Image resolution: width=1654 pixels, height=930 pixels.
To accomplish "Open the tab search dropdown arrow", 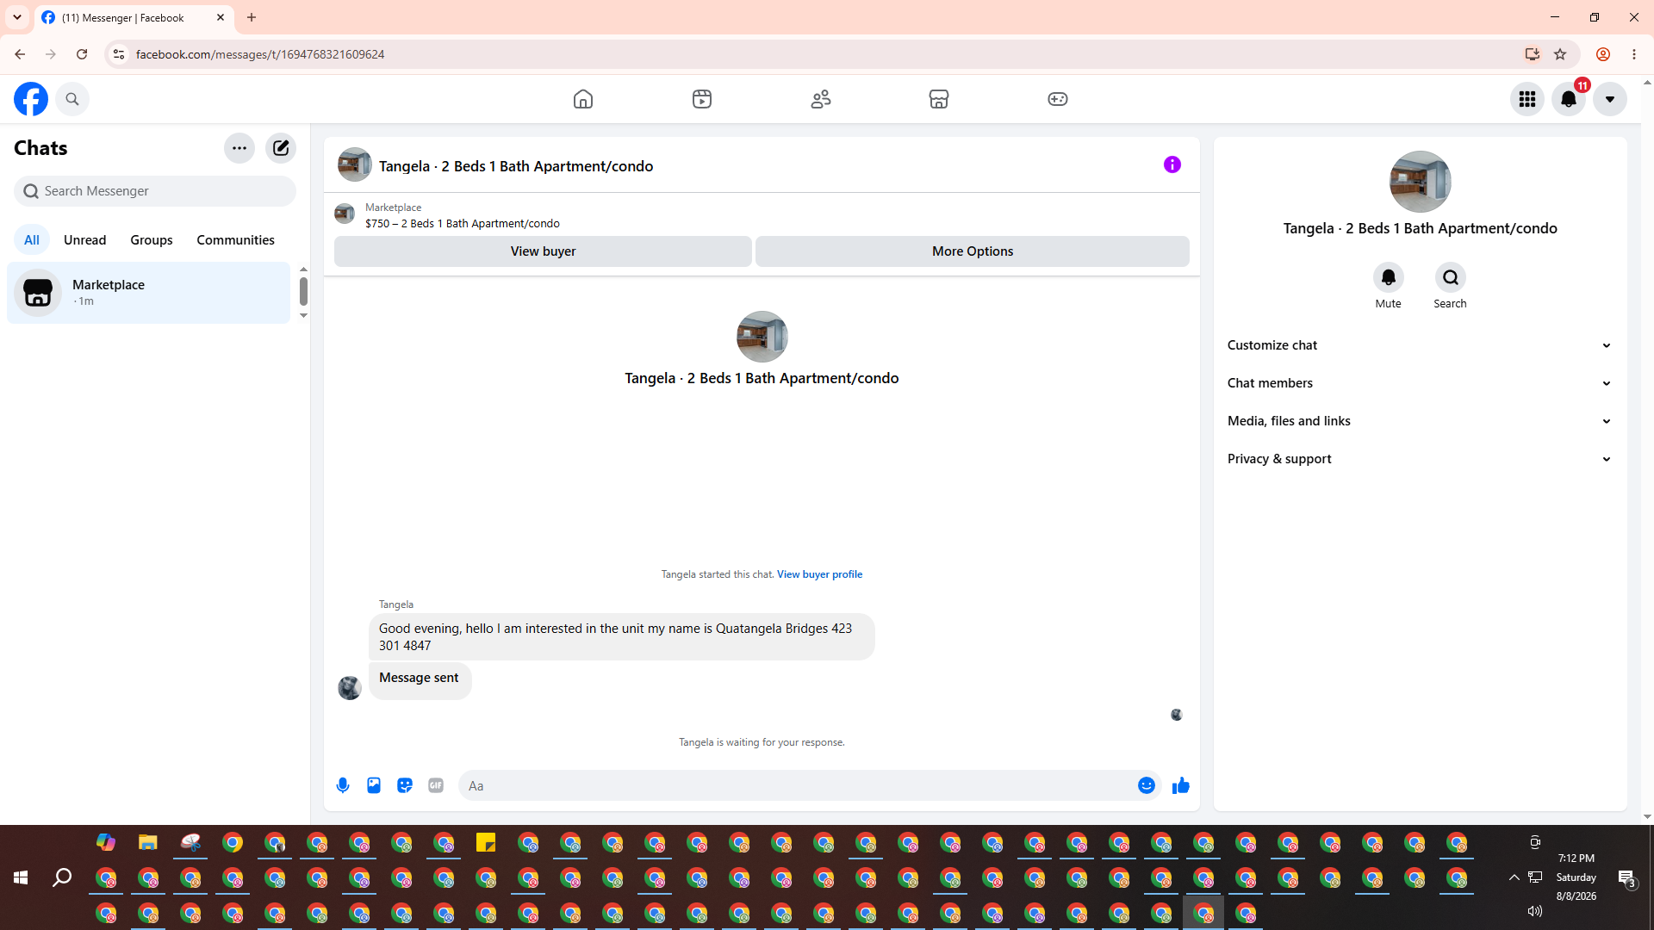I will click(x=17, y=17).
